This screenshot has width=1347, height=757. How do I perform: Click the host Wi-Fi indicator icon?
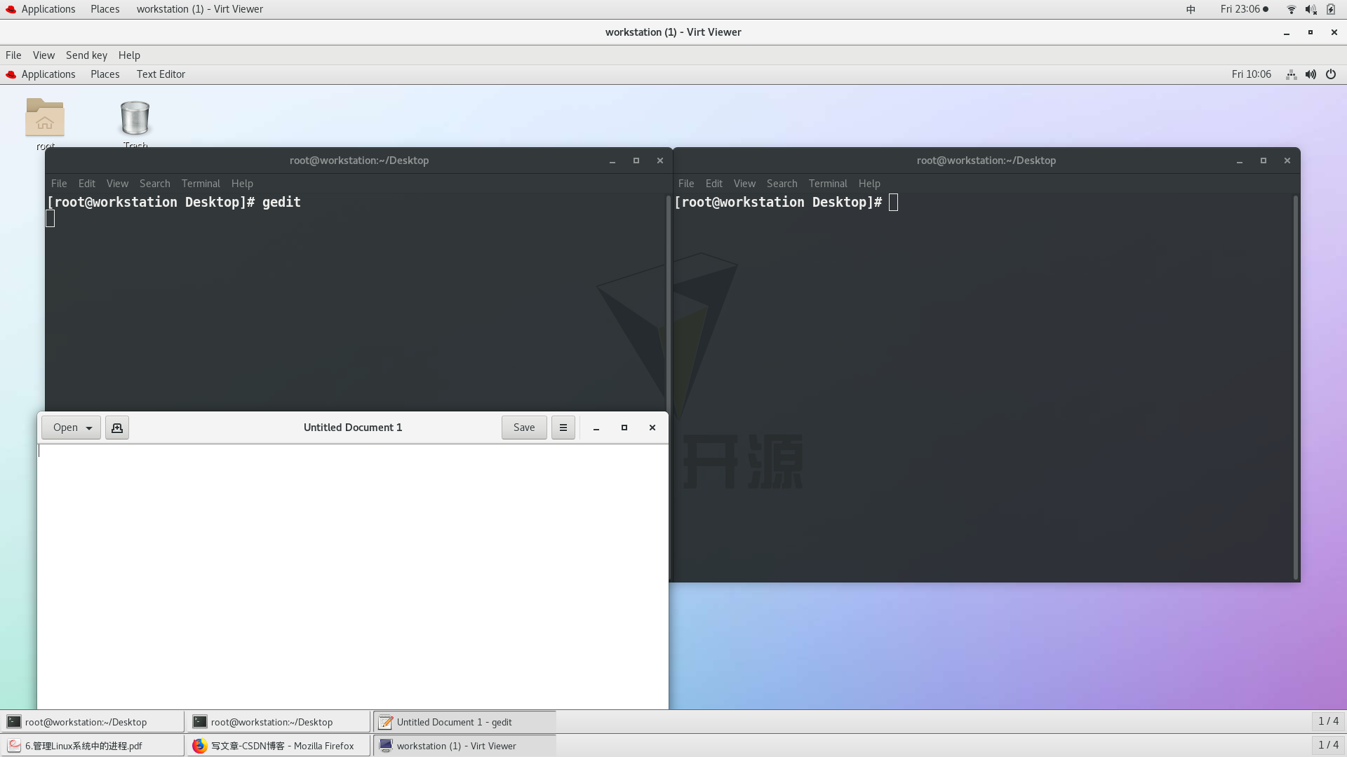click(1291, 9)
